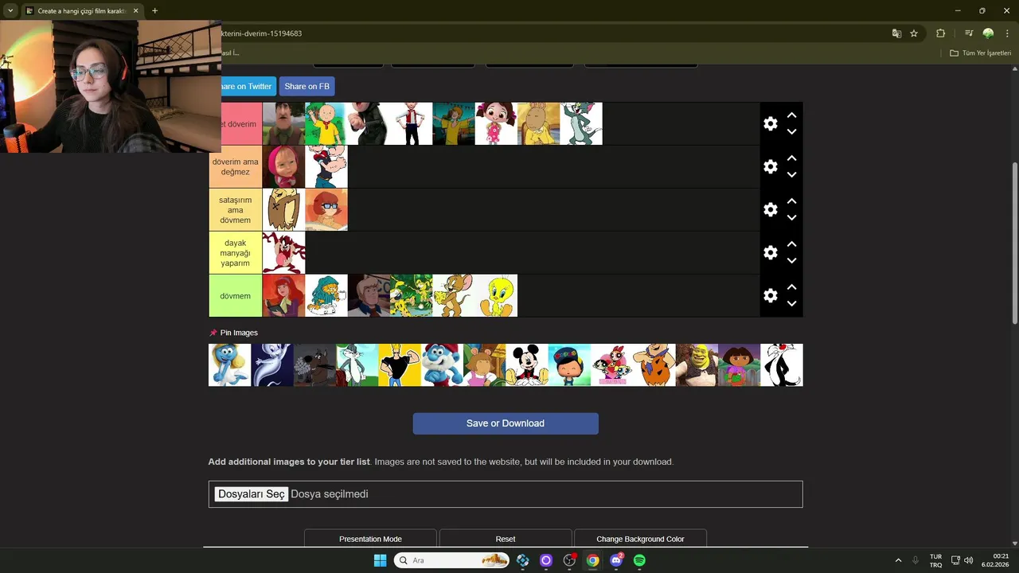Select the Jerry mouse image
This screenshot has height=573, width=1019.
tap(454, 295)
